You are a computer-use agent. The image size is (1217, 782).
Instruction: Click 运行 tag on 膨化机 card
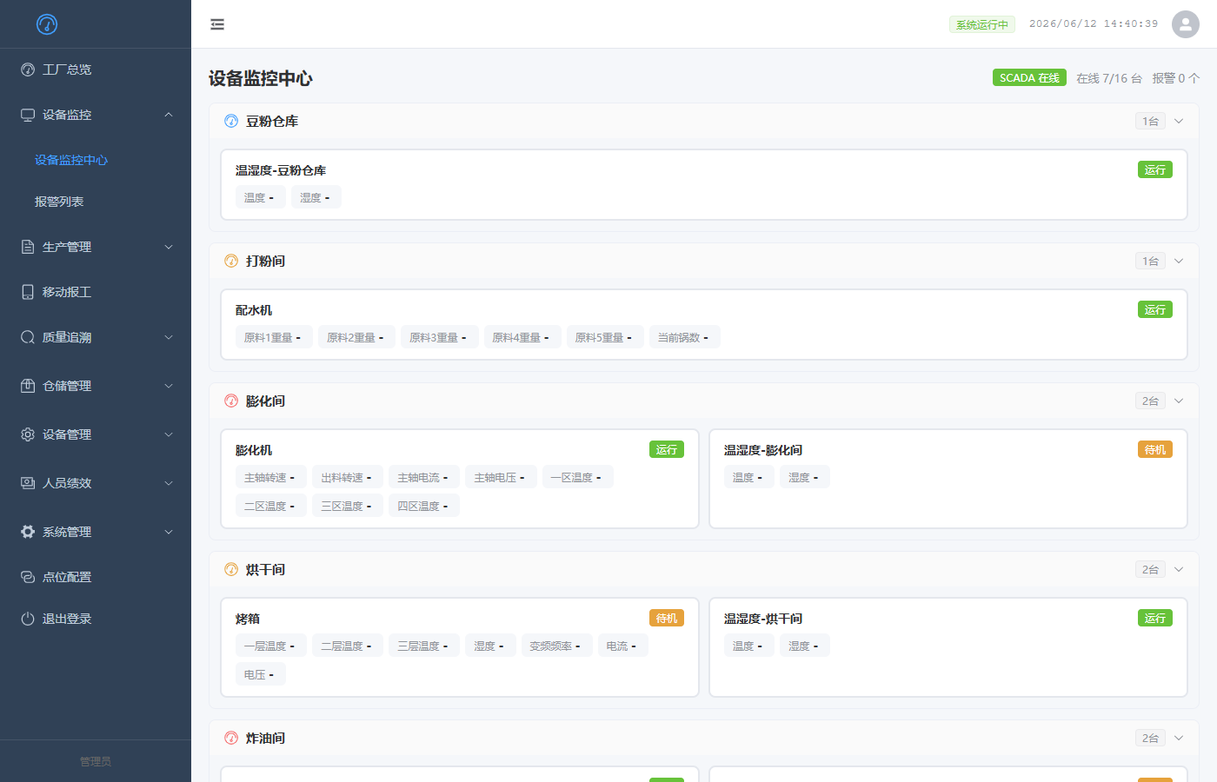point(666,449)
